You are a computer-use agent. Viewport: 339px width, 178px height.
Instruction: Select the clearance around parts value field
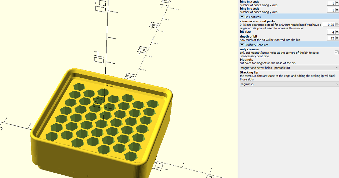pos(328,25)
